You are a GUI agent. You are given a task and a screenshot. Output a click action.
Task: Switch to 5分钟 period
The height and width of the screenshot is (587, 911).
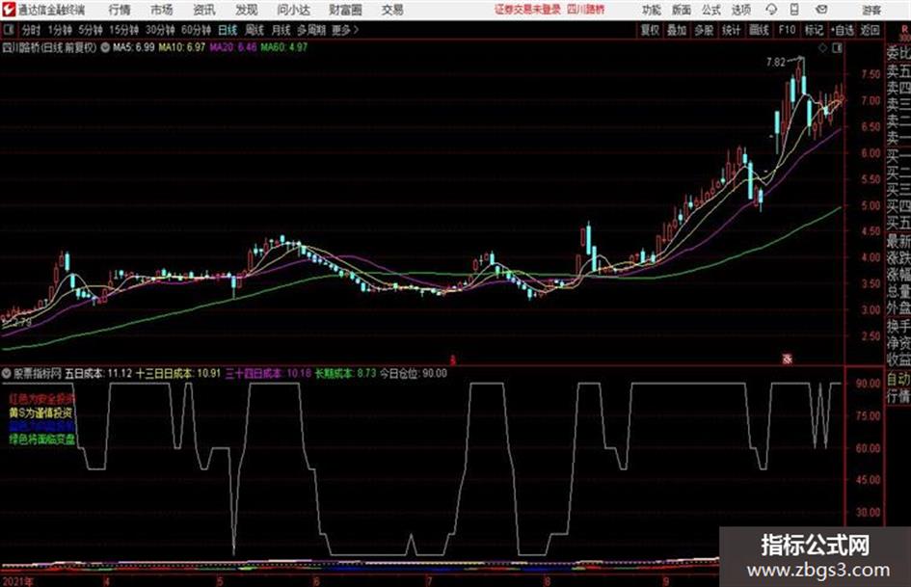pyautogui.click(x=91, y=30)
